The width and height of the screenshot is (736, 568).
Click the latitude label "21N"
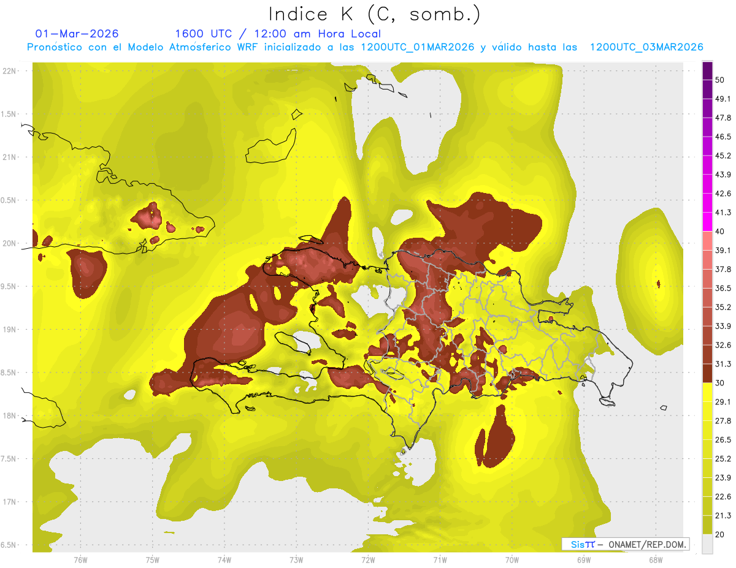pos(10,157)
